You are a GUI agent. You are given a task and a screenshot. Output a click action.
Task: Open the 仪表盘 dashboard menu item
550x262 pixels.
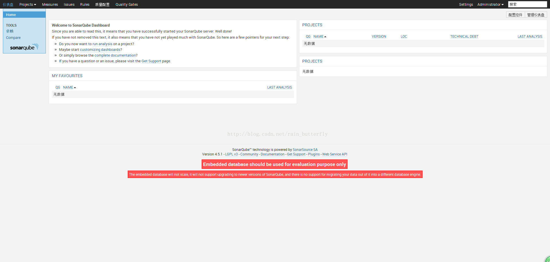[x=8, y=5]
